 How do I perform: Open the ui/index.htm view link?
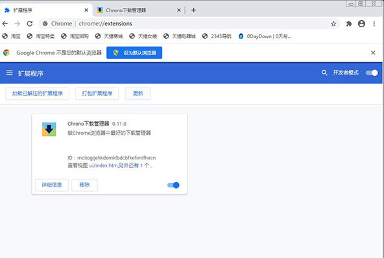click(x=103, y=165)
